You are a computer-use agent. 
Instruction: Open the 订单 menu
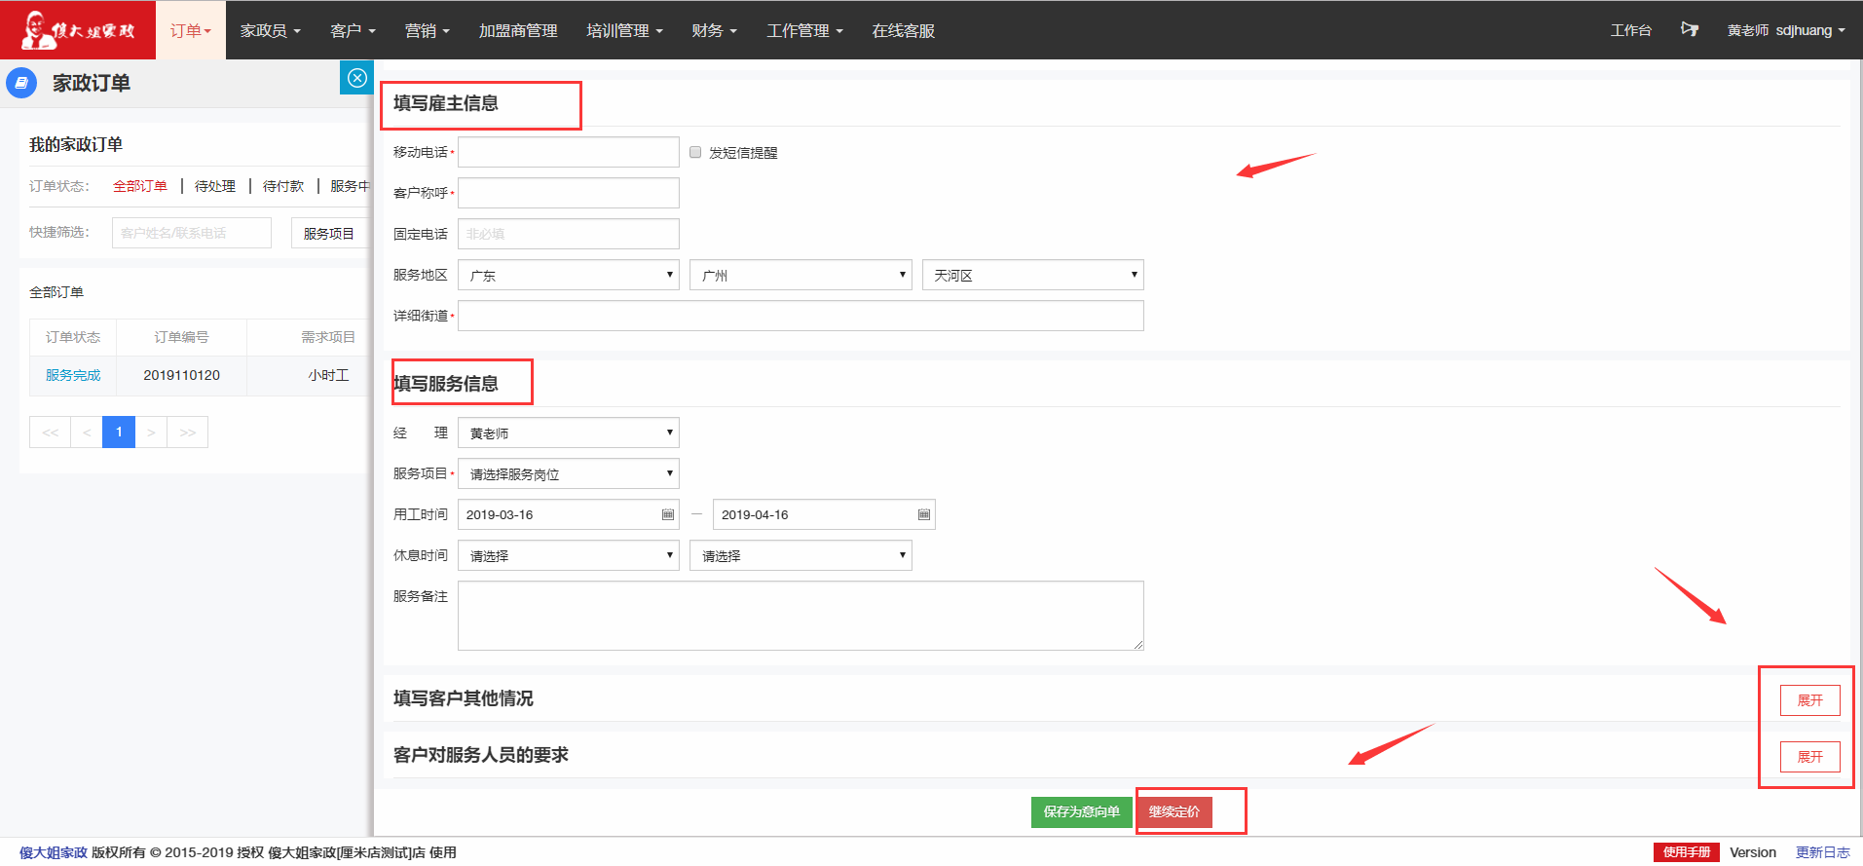coord(191,30)
